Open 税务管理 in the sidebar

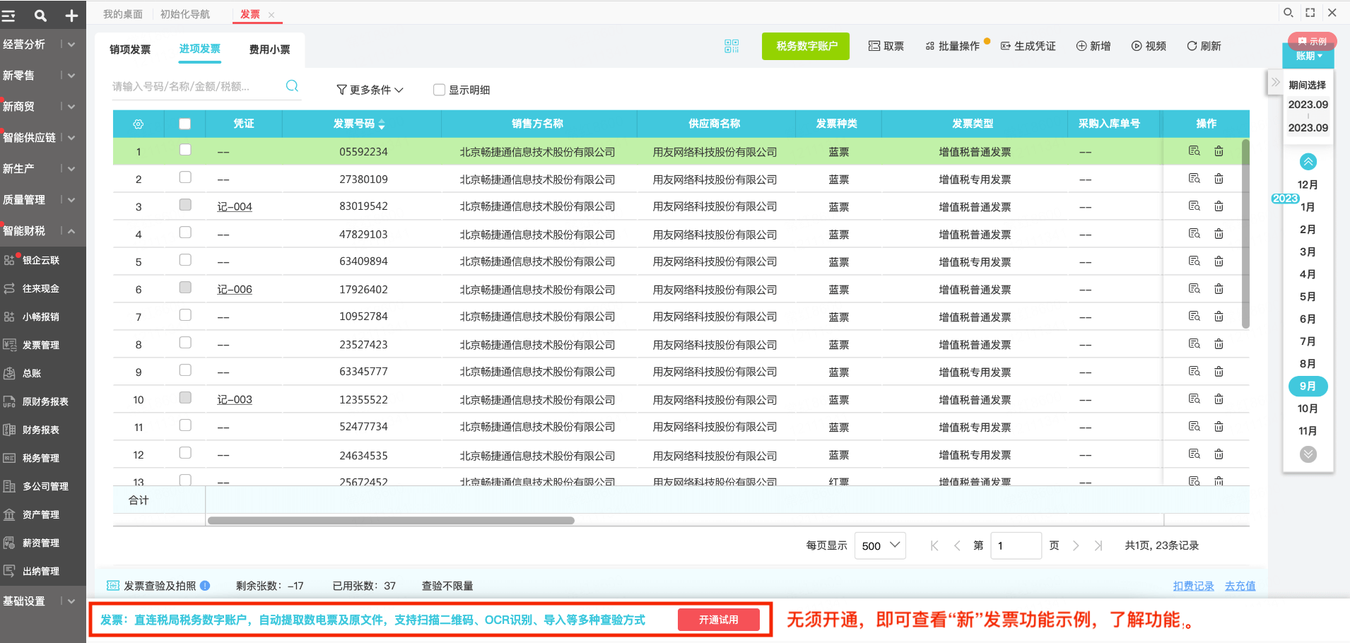click(x=42, y=458)
